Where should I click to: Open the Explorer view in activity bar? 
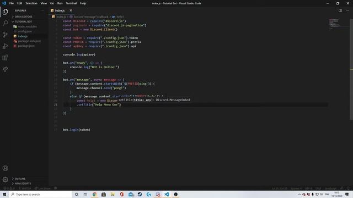[x=5, y=12]
